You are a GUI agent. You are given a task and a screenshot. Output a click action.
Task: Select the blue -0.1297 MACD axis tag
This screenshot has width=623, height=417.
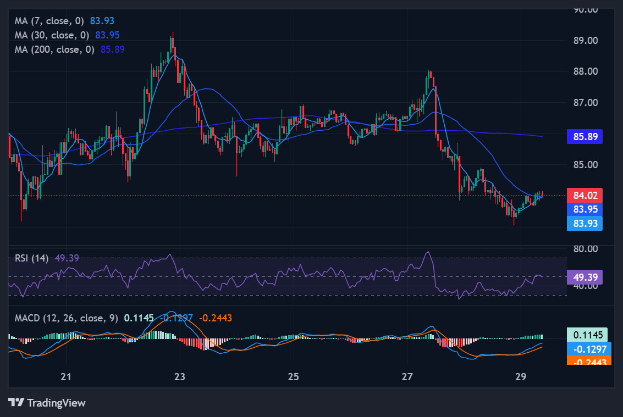pyautogui.click(x=588, y=349)
